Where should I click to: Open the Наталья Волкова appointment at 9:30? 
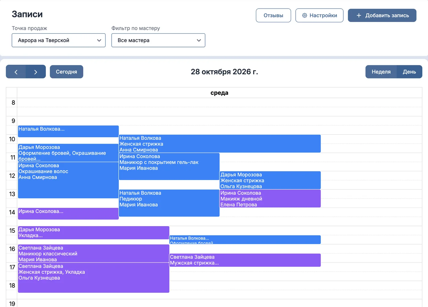68,131
